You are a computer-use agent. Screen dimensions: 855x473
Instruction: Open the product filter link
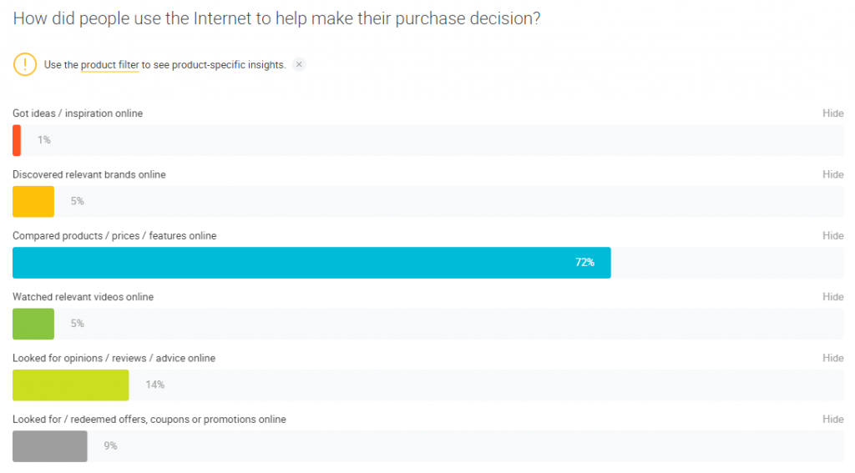click(x=109, y=65)
